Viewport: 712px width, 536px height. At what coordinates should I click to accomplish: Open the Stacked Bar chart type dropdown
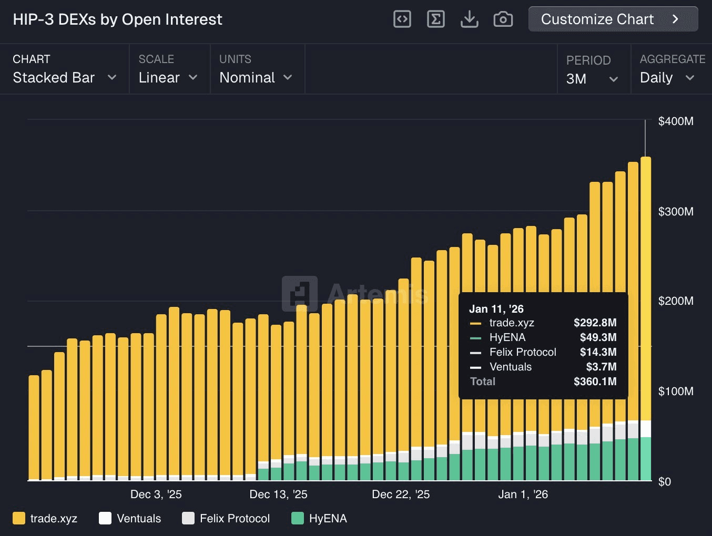[x=64, y=77]
